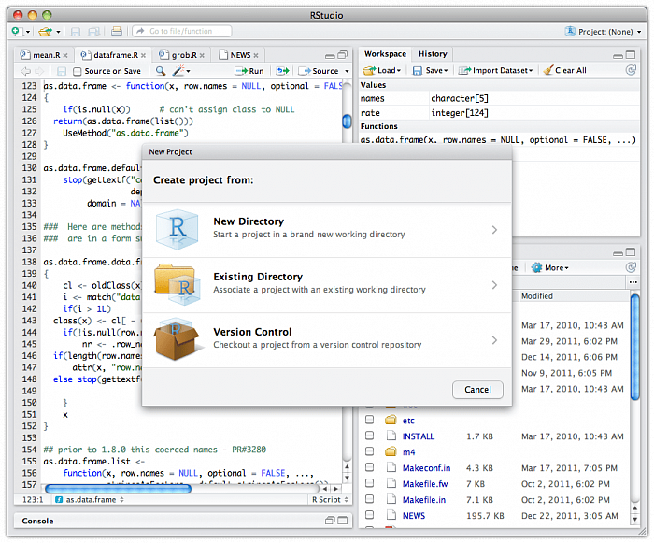This screenshot has height=543, width=654.
Task: Click the files pane refresh icon
Action: [x=631, y=267]
